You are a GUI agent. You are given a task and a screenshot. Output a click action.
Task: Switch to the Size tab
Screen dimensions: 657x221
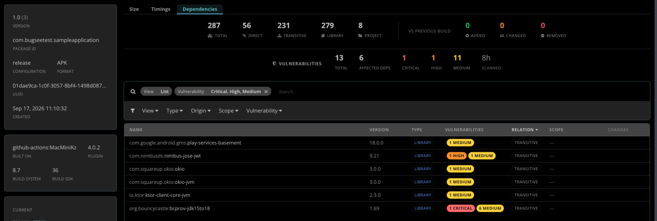(x=134, y=9)
